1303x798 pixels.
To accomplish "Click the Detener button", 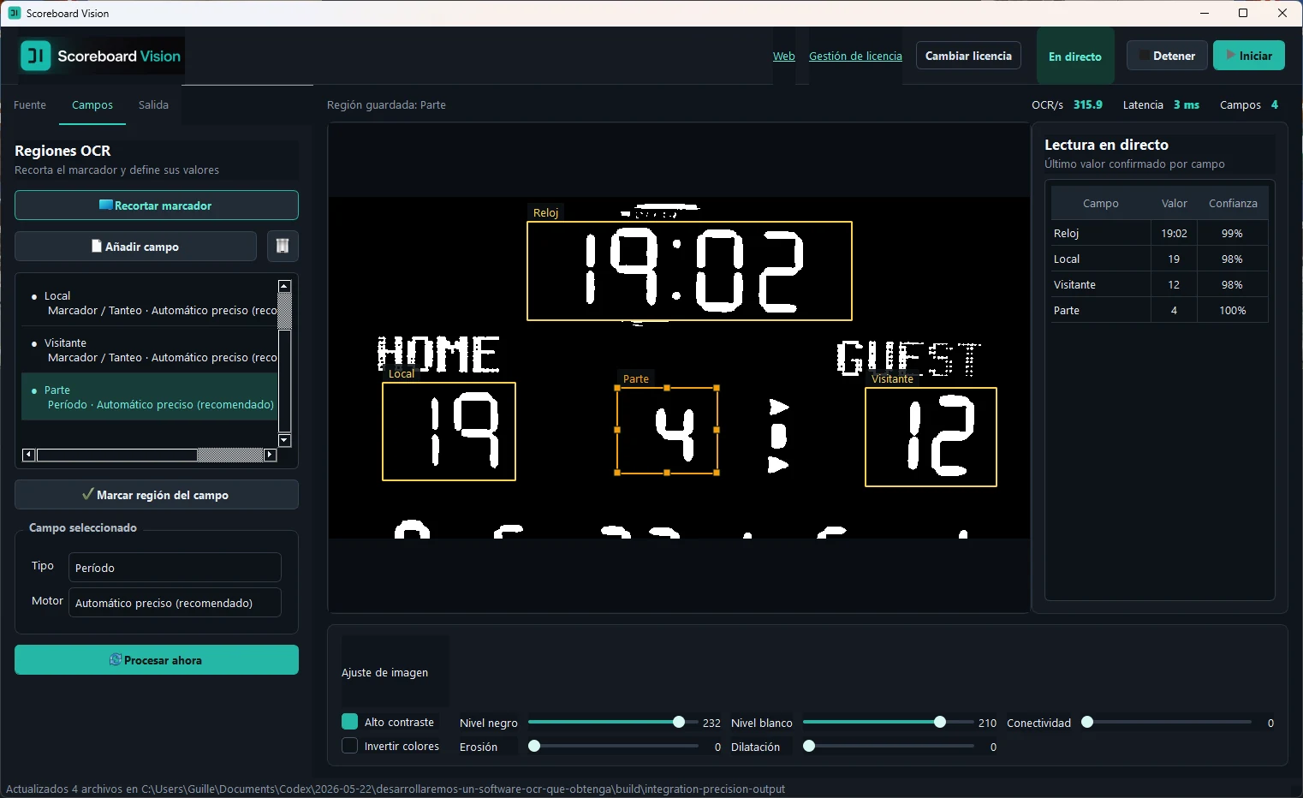I will pos(1167,56).
